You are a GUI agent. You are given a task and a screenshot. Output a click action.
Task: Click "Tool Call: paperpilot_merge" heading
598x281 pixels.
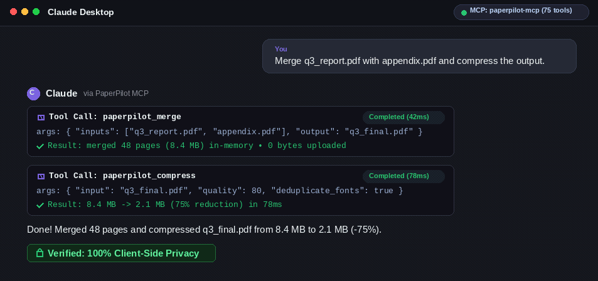pyautogui.click(x=115, y=117)
